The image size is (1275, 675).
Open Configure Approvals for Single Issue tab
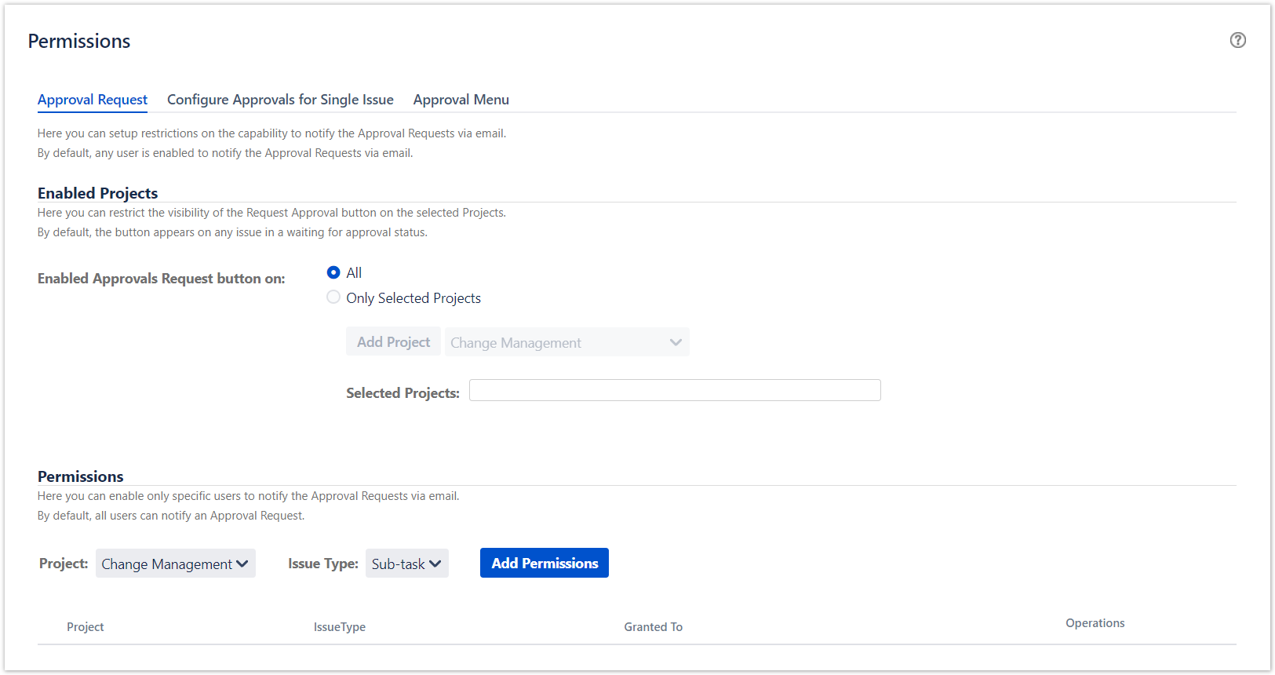[x=280, y=100]
